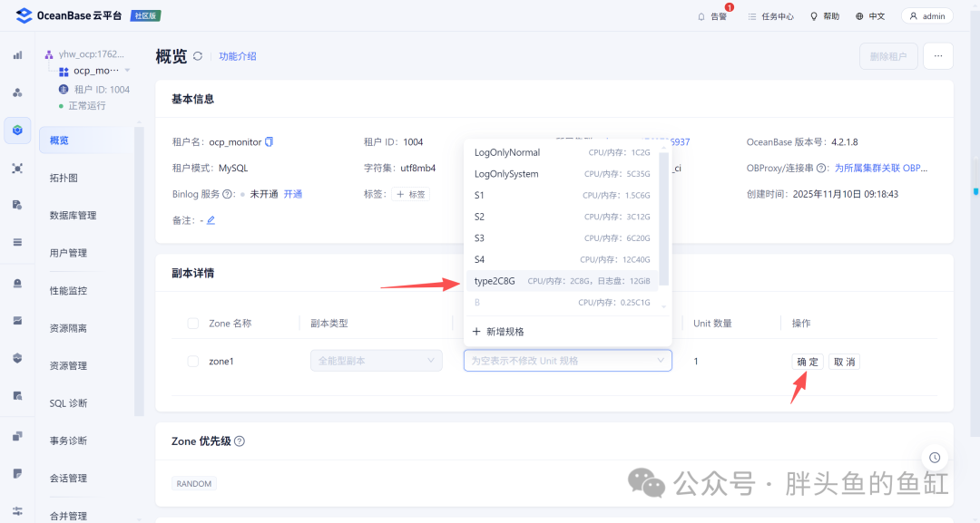Confirm with the 确定 button
The image size is (980, 523).
tap(808, 362)
